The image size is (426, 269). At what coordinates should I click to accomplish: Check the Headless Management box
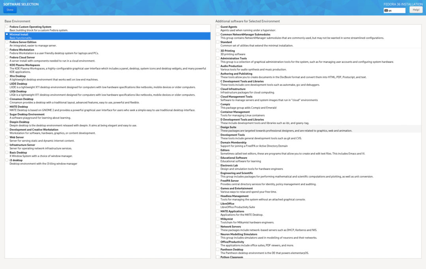pos(218,196)
